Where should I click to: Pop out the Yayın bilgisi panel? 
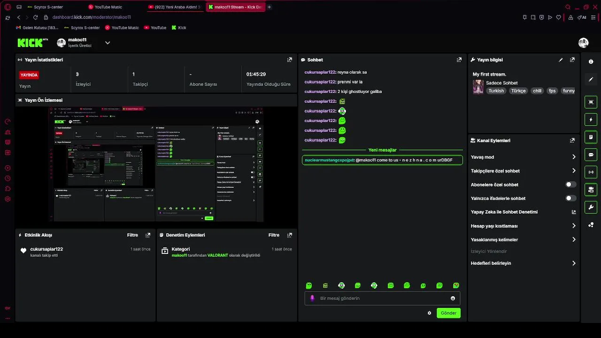pos(572,60)
